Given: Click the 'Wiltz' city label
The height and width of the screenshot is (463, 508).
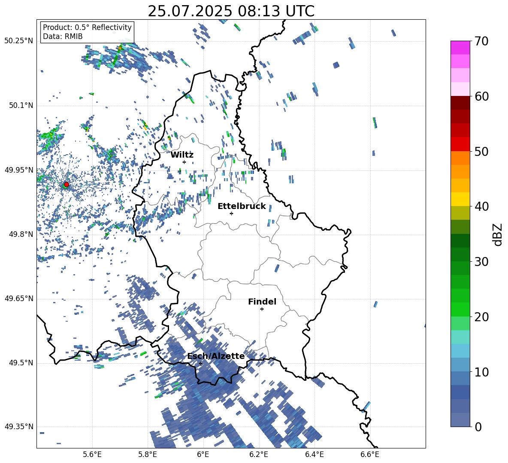Looking at the screenshot, I should pos(182,155).
